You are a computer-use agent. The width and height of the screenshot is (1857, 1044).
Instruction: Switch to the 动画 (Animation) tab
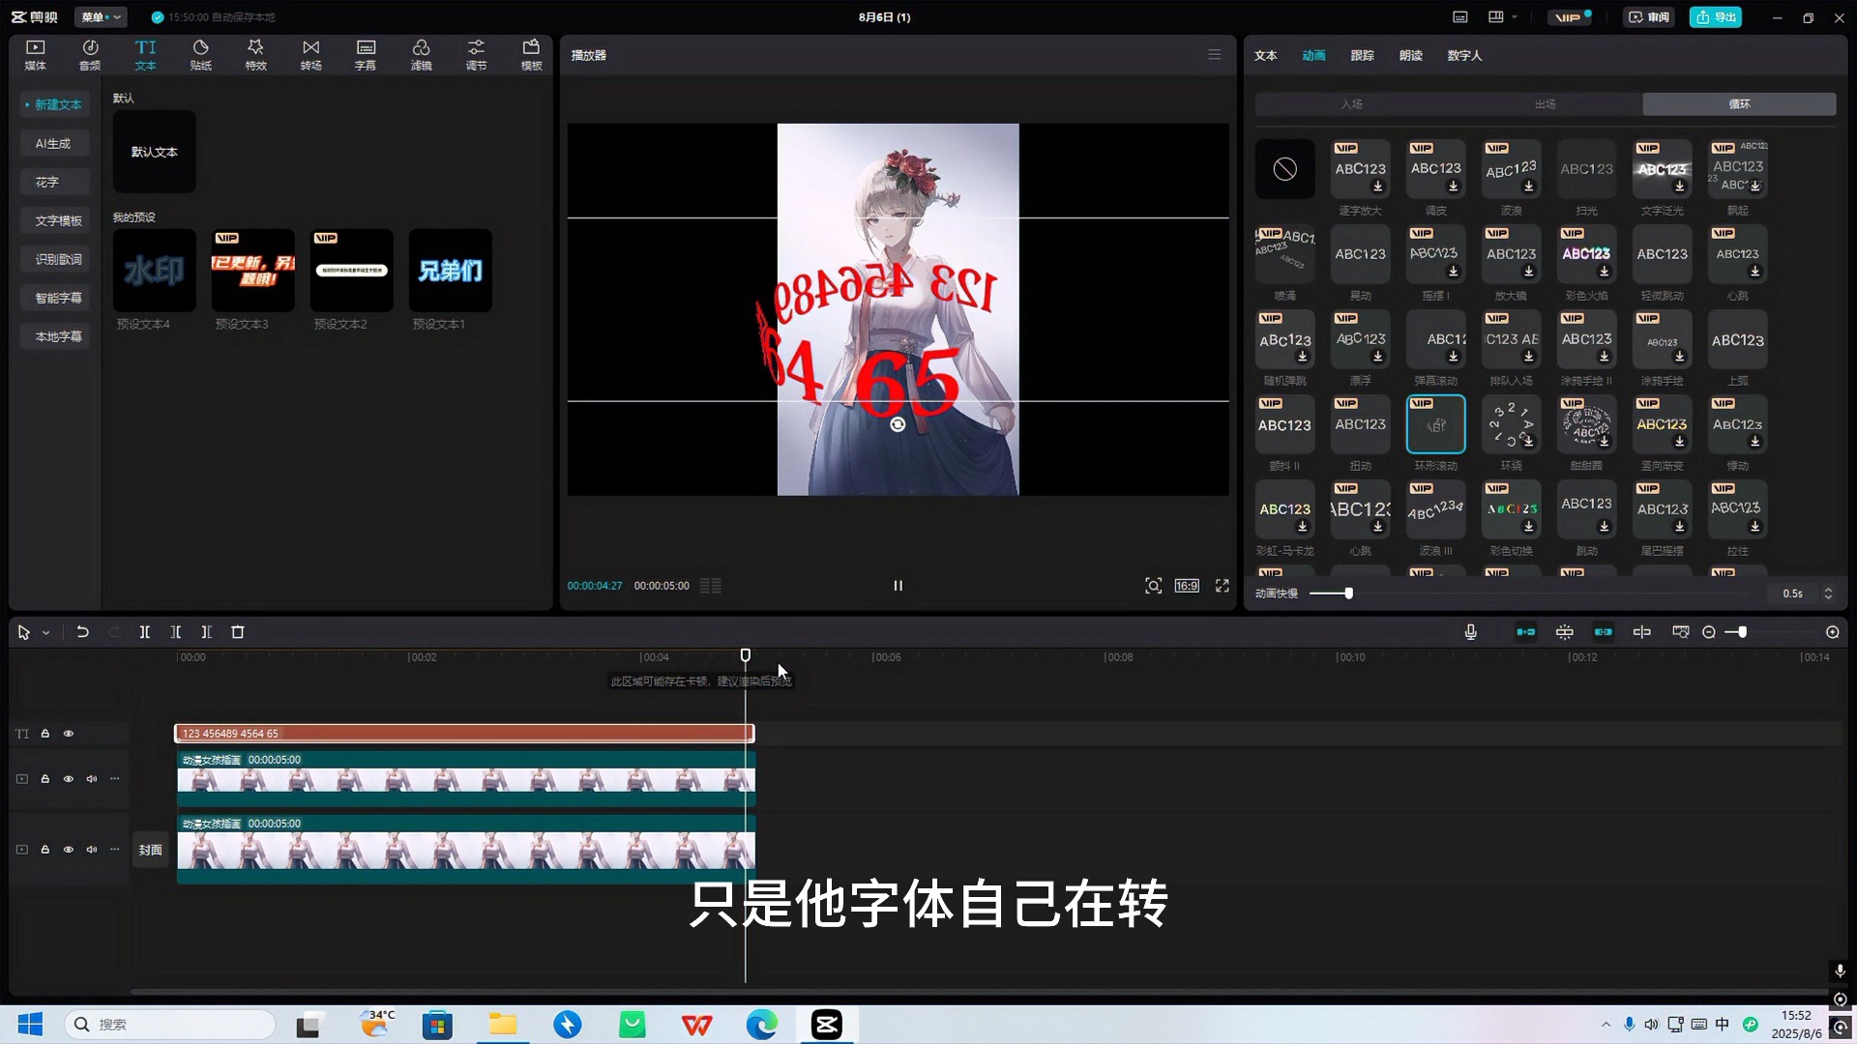click(1312, 55)
